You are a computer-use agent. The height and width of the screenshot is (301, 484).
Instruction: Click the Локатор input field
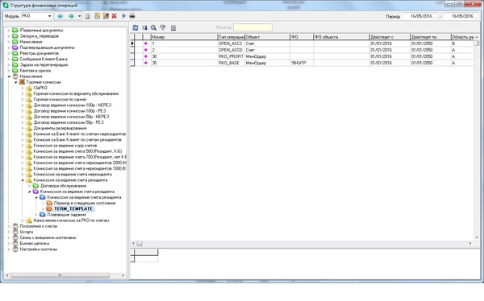click(x=252, y=27)
